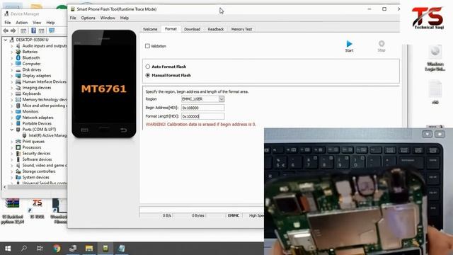Image resolution: width=453 pixels, height=255 pixels.
Task: Expand Human Interface Devices node
Action: pos(12,82)
